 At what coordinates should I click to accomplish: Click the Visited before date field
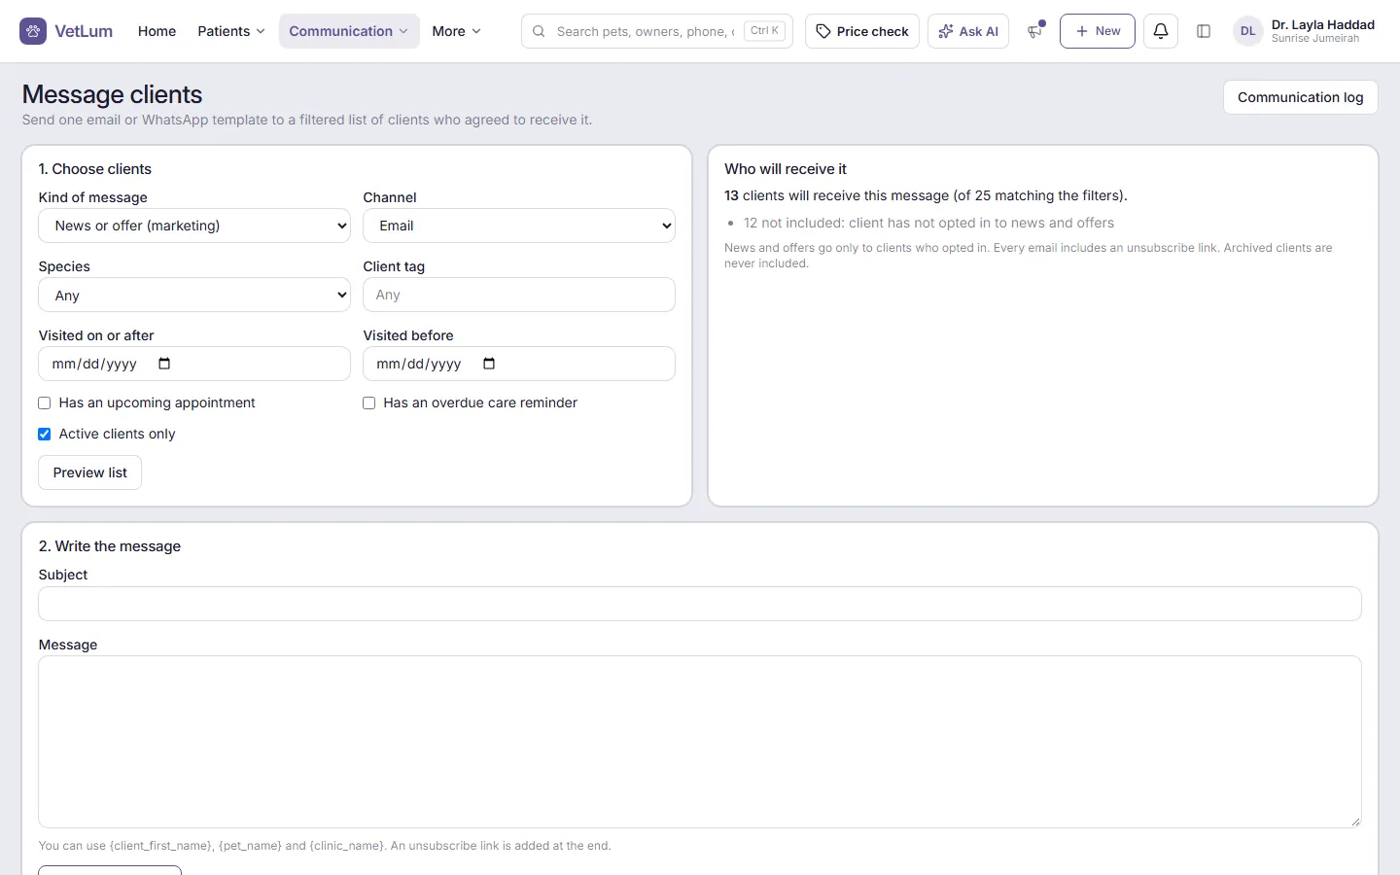coord(519,364)
